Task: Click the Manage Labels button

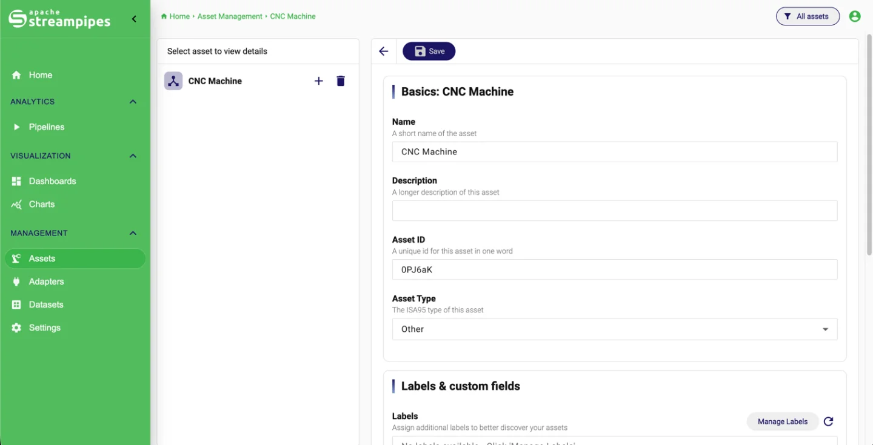Action: coord(783,421)
